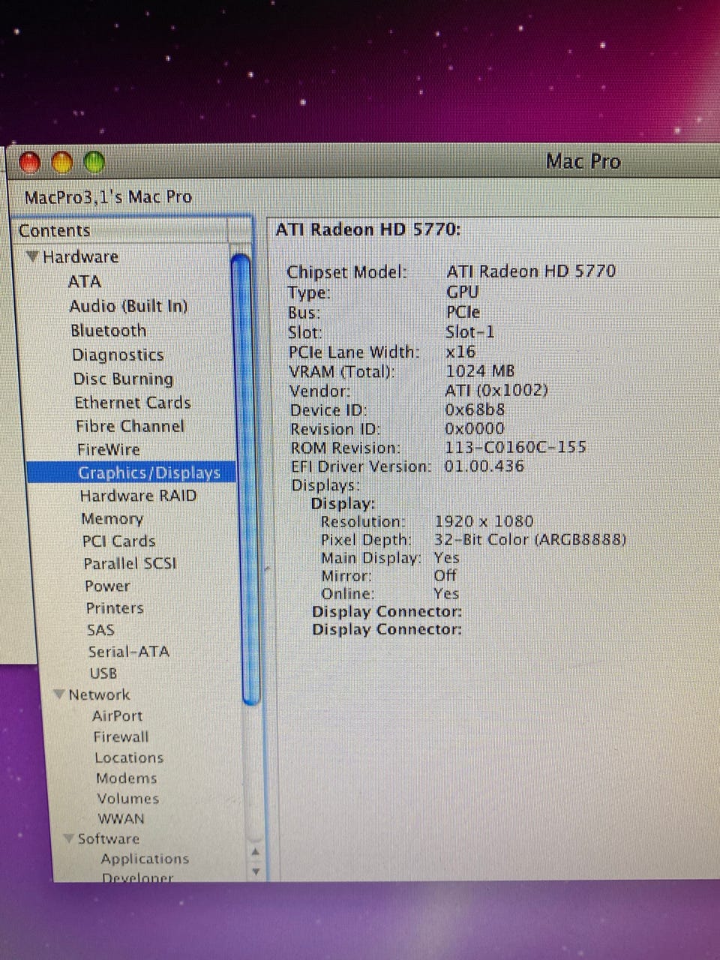Select Printers in hardware list

[115, 608]
